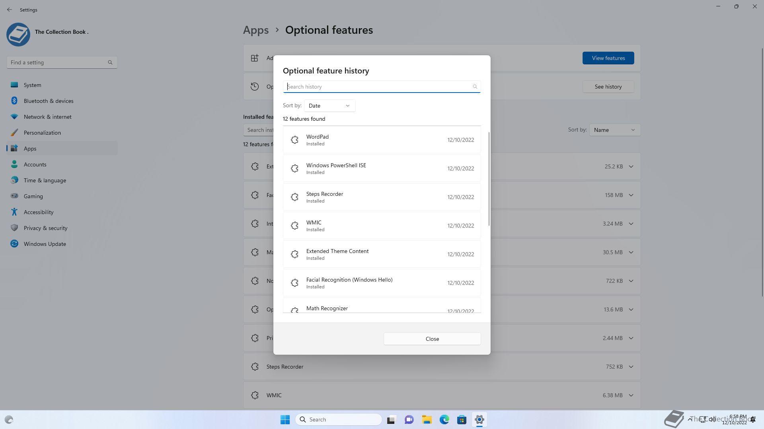Go to Personalization settings

pyautogui.click(x=42, y=133)
